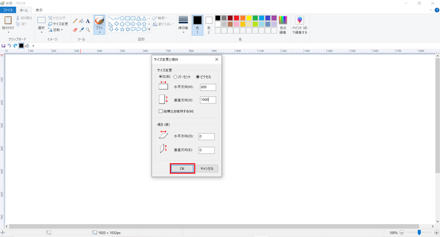The image size is (440, 237).
Task: Pick the red color swatch
Action: click(x=236, y=18)
